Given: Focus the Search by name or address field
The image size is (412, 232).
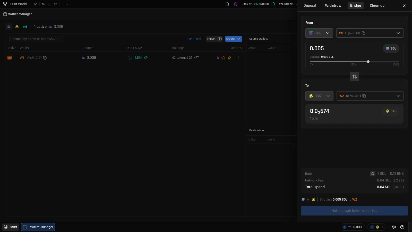Looking at the screenshot, I should click(36, 39).
